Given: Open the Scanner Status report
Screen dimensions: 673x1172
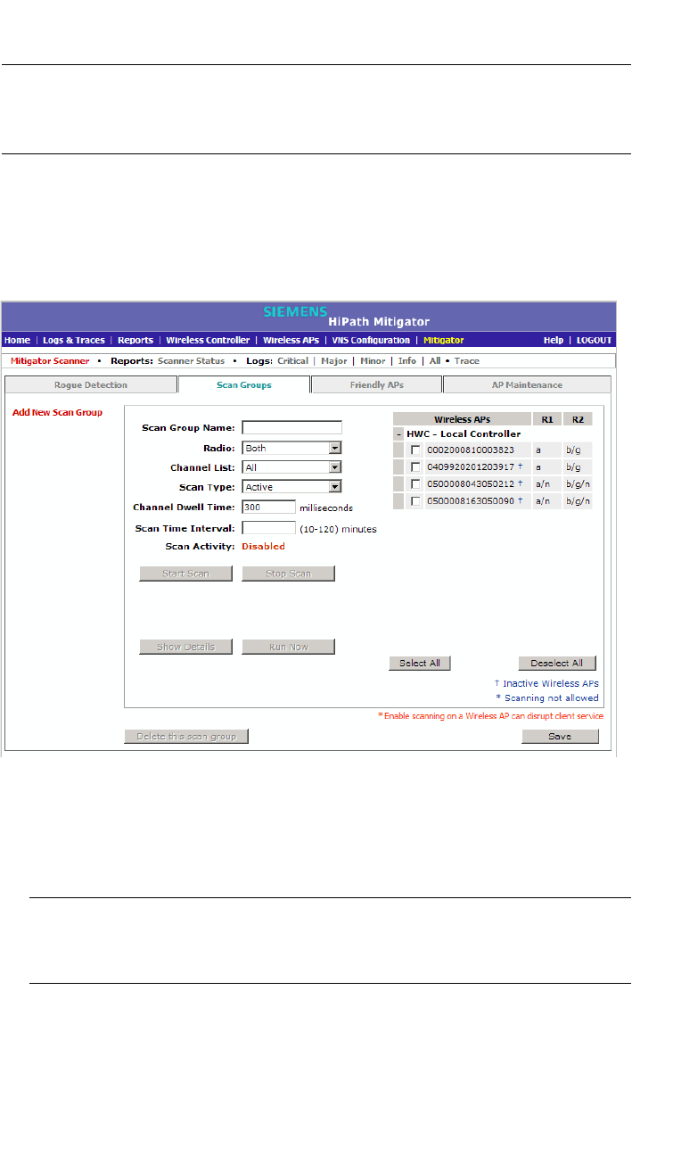Looking at the screenshot, I should point(192,361).
